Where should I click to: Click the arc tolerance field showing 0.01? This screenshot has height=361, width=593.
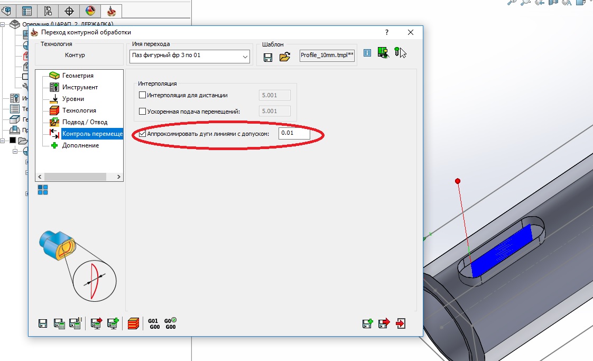point(294,133)
